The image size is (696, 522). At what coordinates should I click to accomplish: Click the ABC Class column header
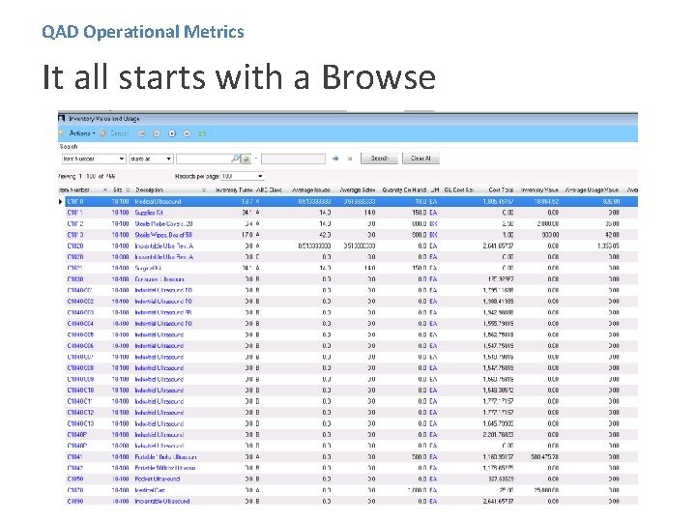269,190
